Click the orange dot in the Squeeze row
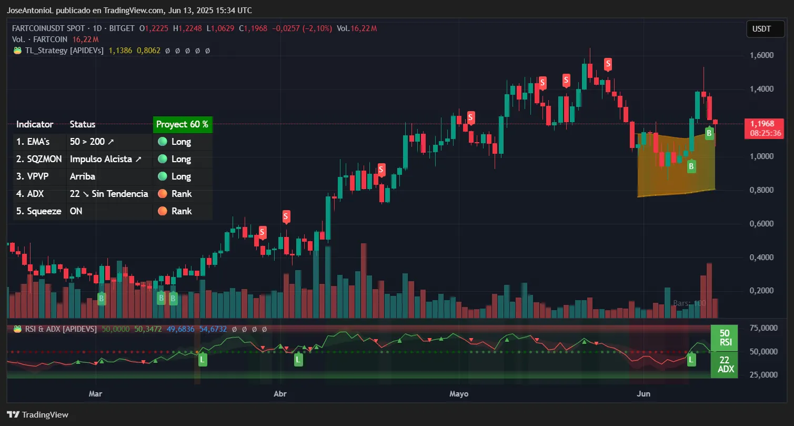 point(162,211)
